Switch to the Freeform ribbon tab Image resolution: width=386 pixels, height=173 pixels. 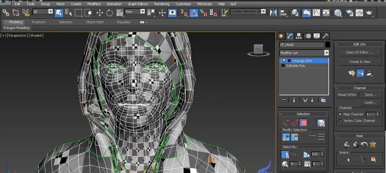coord(39,22)
